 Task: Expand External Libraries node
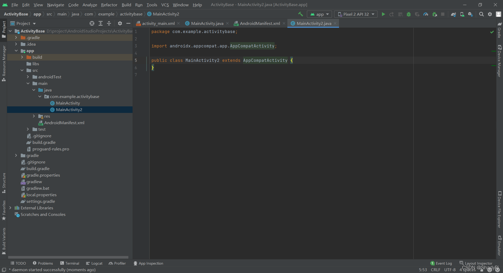10,208
